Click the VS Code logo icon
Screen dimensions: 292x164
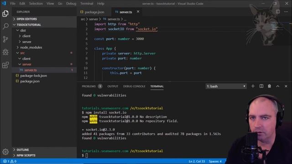(4, 3)
